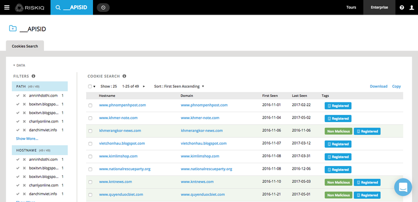Check the www.kimlimshop.com row
This screenshot has height=202, width=418.
pos(90,157)
